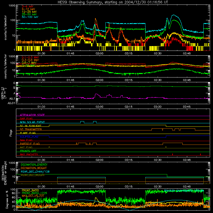Image resolution: width=213 pixels, height=213 pixels.
Task: Click the HESSI Observing Summary title text
Action: point(113,2)
